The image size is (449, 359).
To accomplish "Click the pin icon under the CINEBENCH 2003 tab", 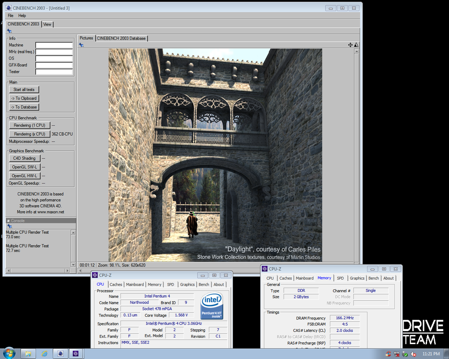I will coord(9,31).
